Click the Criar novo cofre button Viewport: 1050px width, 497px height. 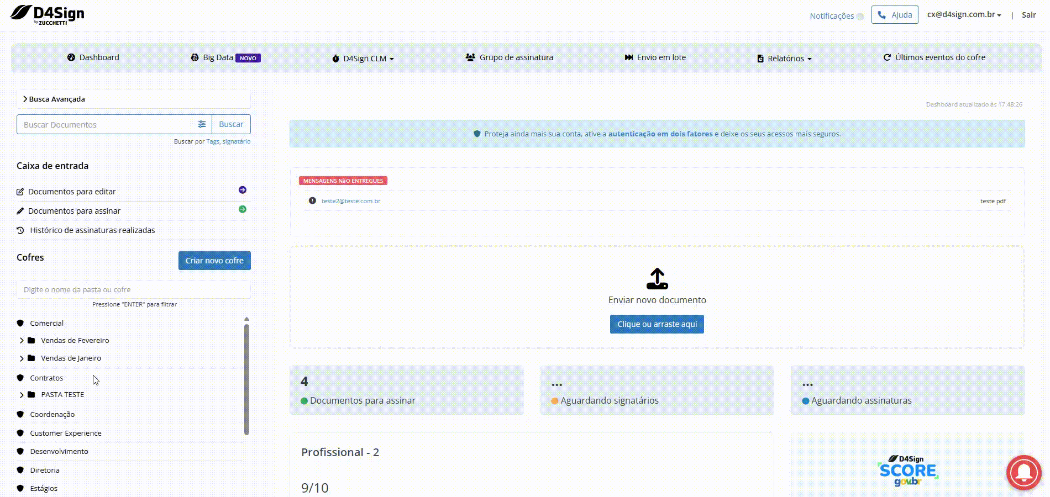pyautogui.click(x=214, y=261)
